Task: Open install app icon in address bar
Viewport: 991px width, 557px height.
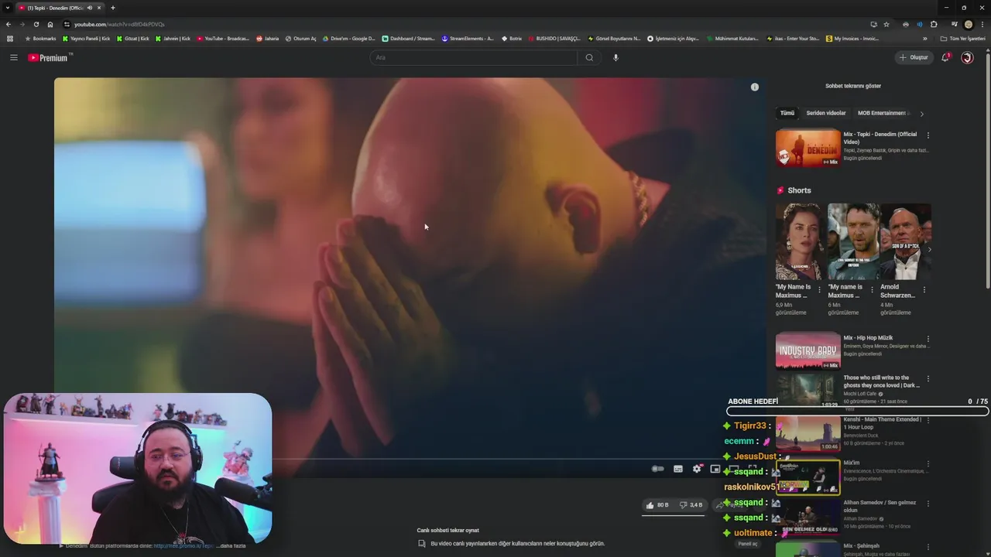Action: pyautogui.click(x=873, y=24)
